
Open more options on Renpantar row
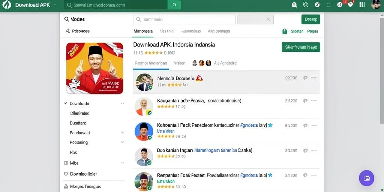[314, 175]
